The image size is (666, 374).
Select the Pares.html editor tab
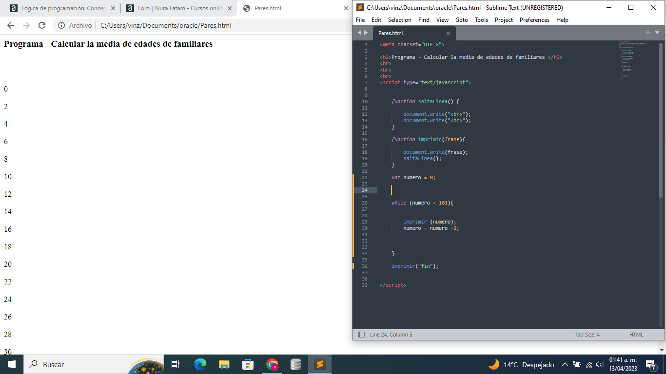413,33
